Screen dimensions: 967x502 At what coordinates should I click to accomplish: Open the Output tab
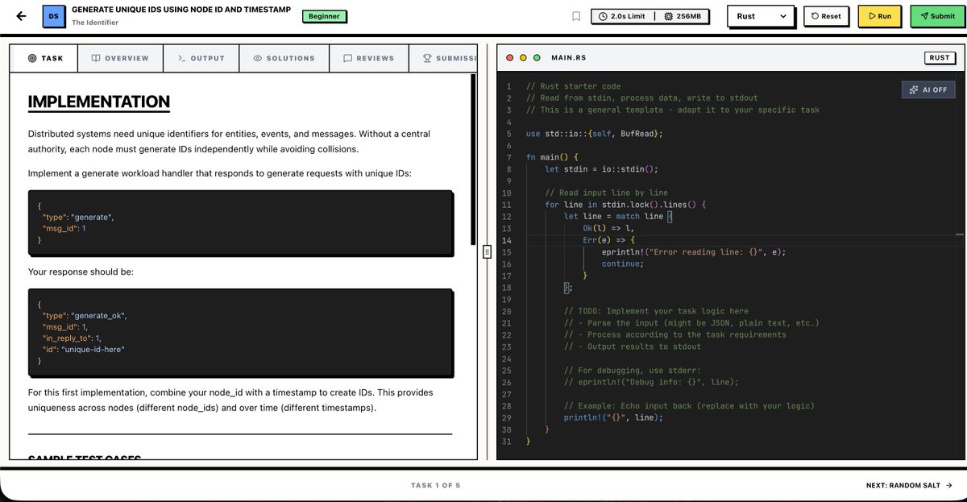(x=201, y=58)
